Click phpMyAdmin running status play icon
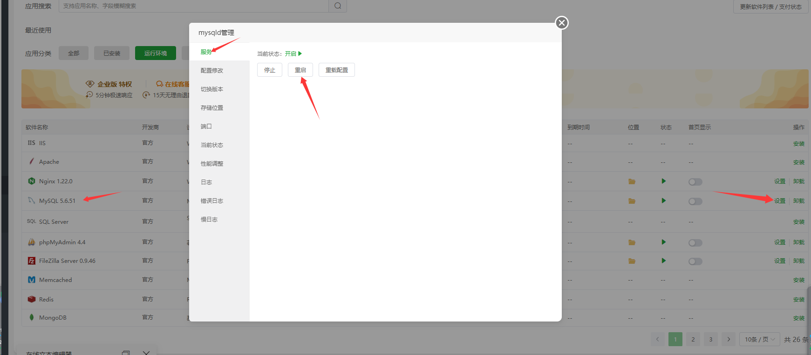This screenshot has width=811, height=355. click(x=664, y=242)
